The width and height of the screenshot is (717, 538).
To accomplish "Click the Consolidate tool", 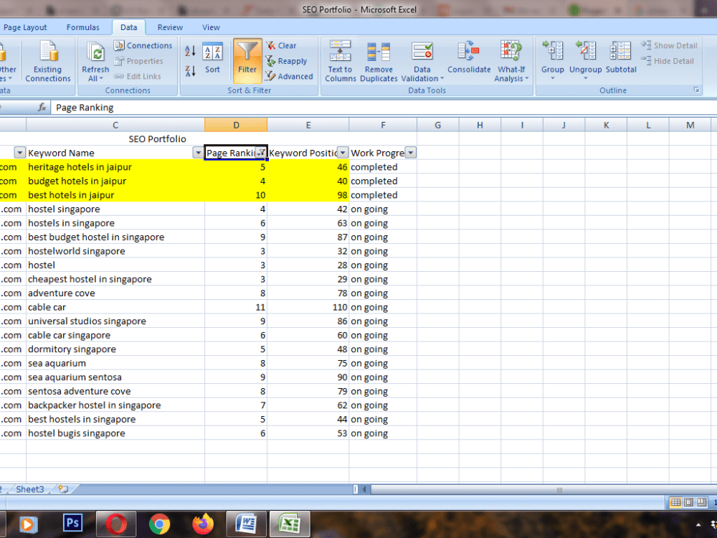I will [x=469, y=57].
